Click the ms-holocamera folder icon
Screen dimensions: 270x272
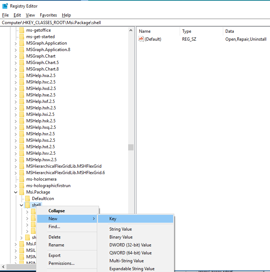click(x=22, y=179)
